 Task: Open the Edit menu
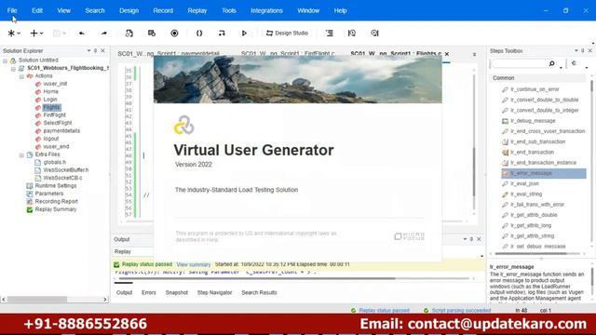37,10
